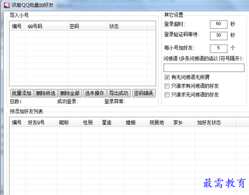The image size is (249, 195).
Task: Click the 删除全部 button
Action: [70, 93]
